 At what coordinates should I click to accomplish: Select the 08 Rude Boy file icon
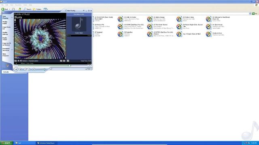121,34
